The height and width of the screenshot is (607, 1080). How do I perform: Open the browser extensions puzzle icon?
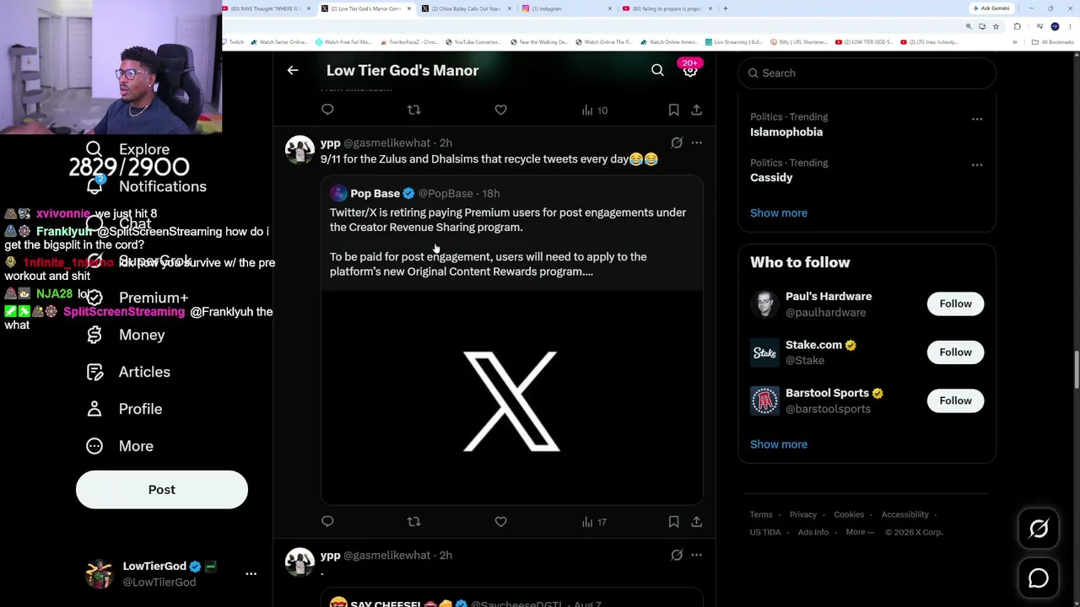click(1017, 26)
